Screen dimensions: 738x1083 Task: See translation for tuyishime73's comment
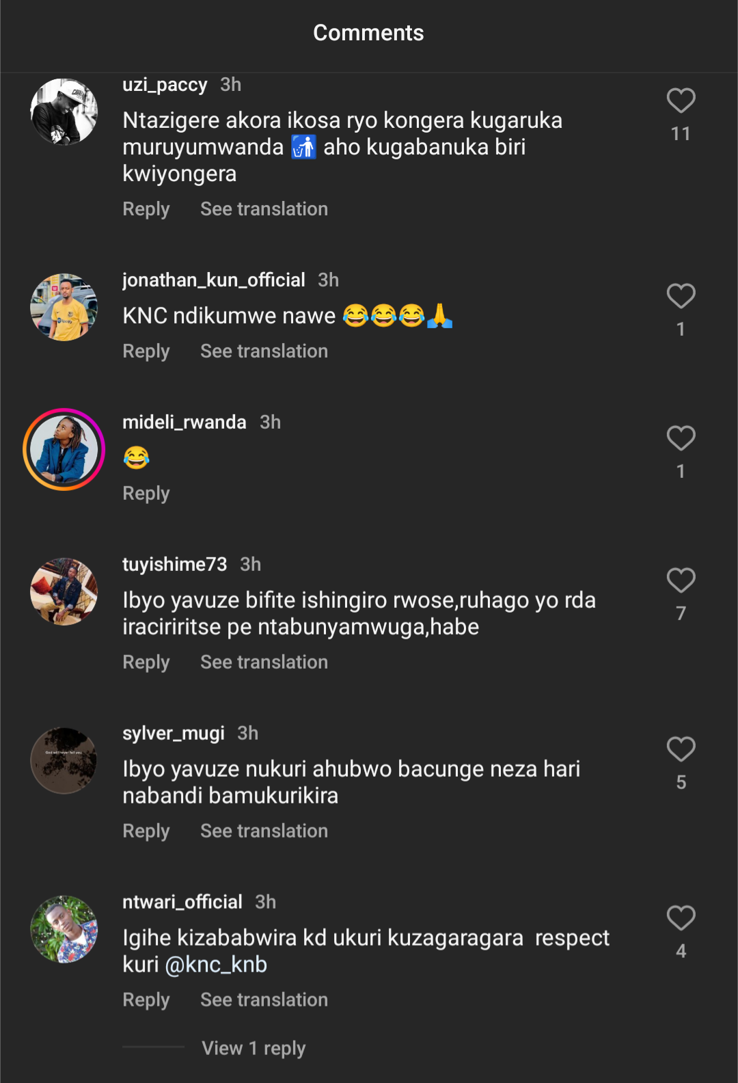tap(264, 663)
